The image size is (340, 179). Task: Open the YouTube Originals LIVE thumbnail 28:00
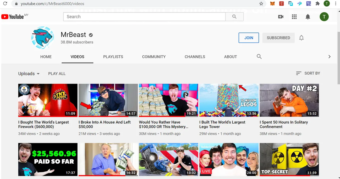(x=229, y=159)
